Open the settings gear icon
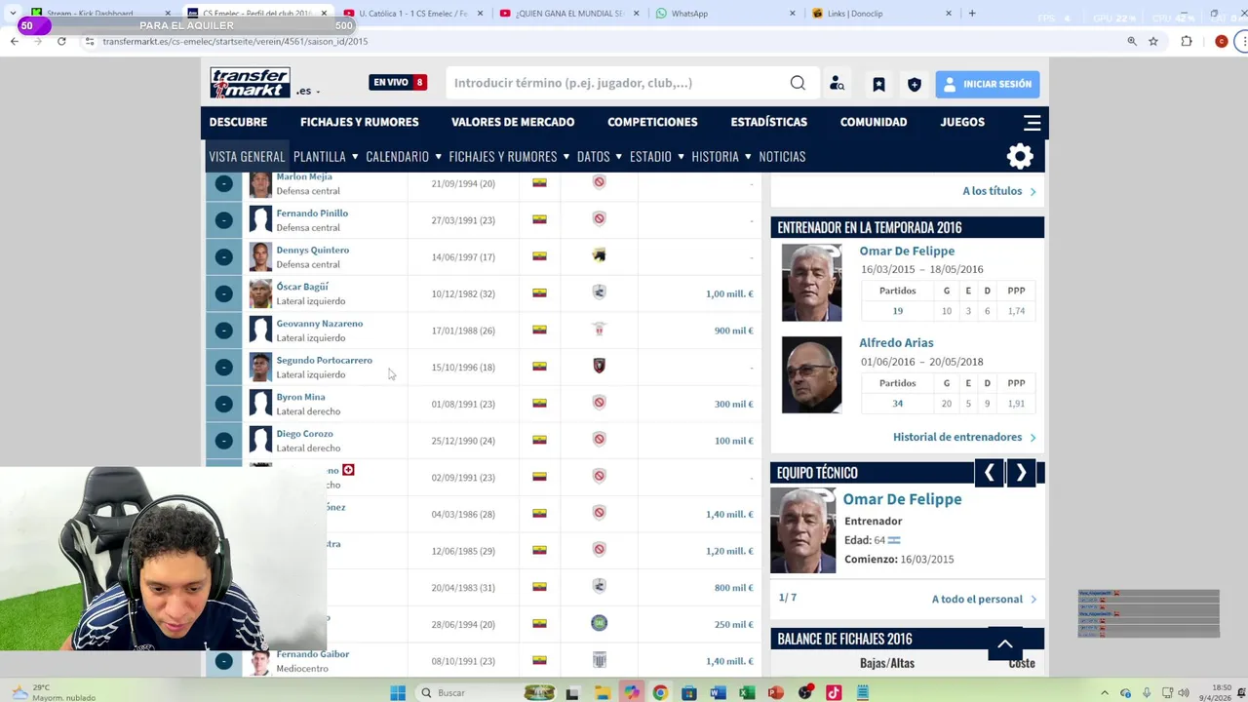1248x702 pixels. (1020, 156)
